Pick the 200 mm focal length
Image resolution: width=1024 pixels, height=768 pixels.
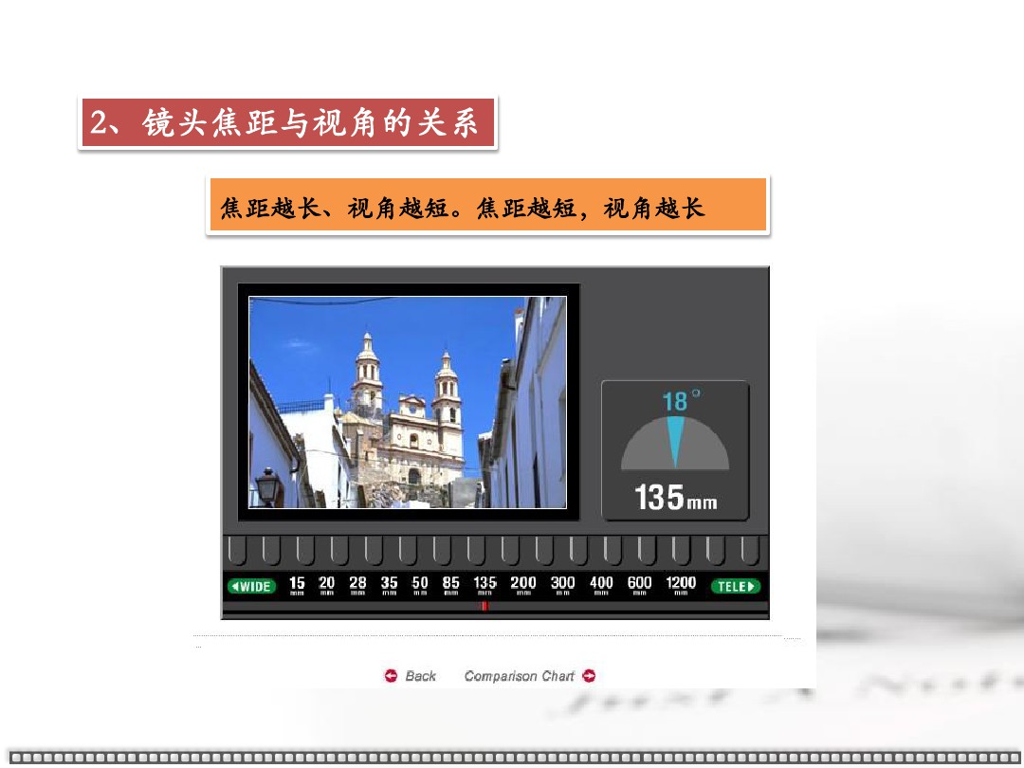point(523,585)
